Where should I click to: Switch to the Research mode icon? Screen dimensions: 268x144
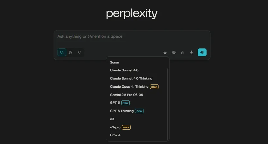(70, 52)
